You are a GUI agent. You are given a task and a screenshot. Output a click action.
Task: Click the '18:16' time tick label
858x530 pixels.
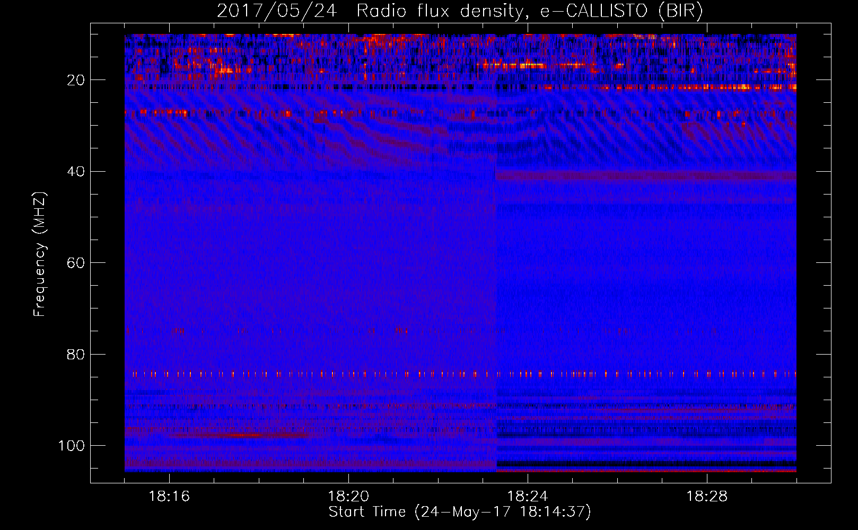tap(169, 497)
